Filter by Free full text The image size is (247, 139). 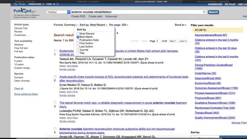(x=21, y=48)
